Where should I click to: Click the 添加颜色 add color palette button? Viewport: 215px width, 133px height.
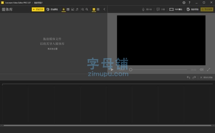pos(52,9)
